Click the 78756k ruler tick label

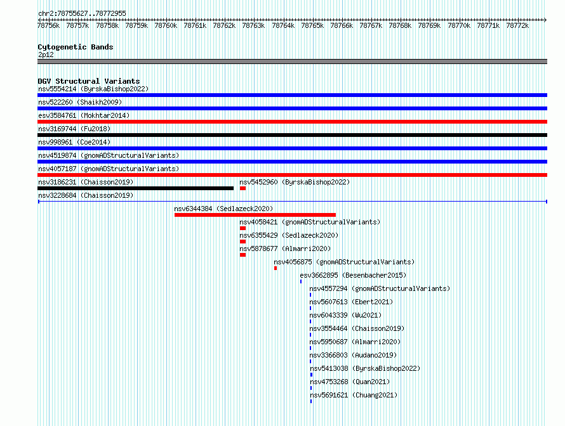[48, 25]
